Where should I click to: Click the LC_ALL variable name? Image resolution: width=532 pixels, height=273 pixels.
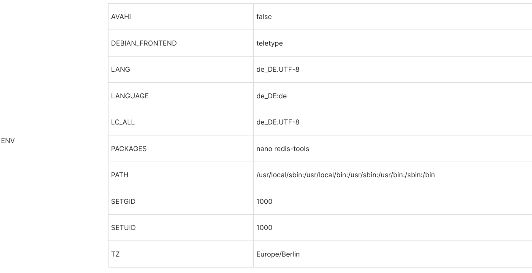[123, 122]
